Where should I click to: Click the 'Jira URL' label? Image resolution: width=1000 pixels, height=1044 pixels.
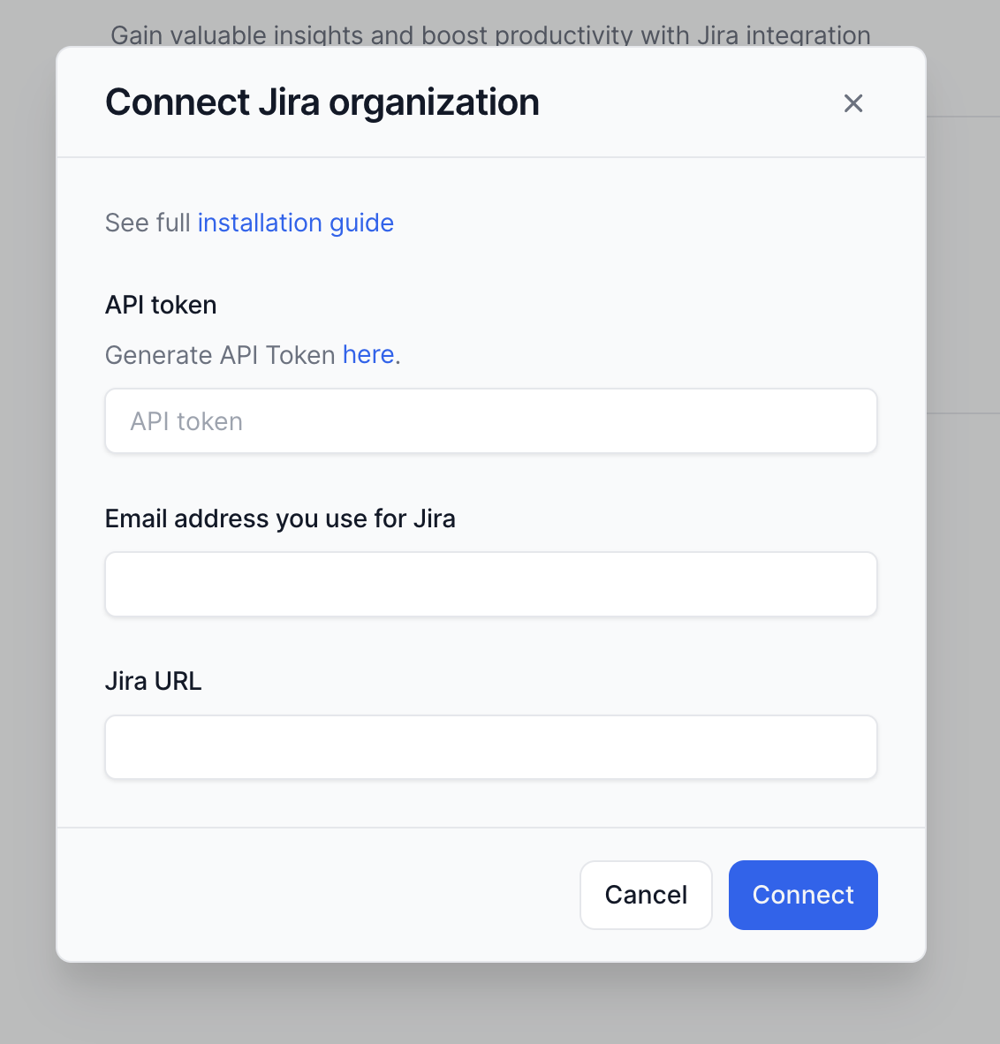153,681
